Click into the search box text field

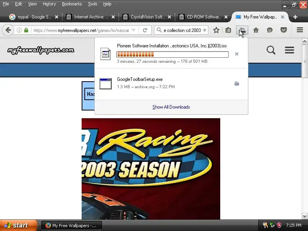point(182,30)
